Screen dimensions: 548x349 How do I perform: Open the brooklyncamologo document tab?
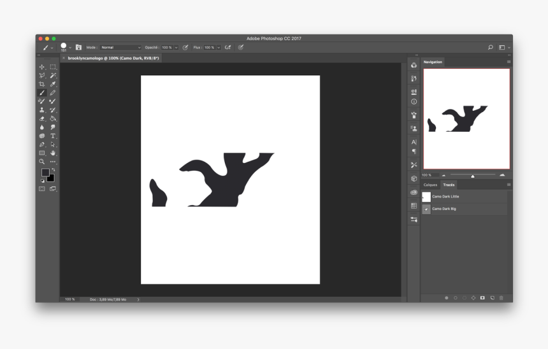coord(113,58)
